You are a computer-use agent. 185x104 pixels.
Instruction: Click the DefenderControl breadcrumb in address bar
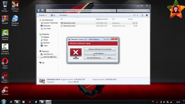(85, 11)
